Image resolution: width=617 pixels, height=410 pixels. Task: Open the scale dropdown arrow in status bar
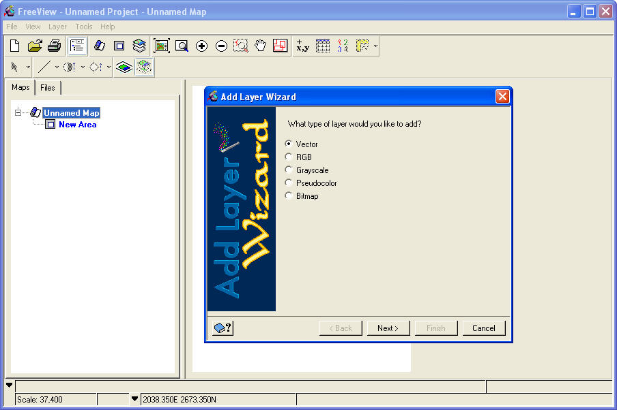tap(134, 399)
